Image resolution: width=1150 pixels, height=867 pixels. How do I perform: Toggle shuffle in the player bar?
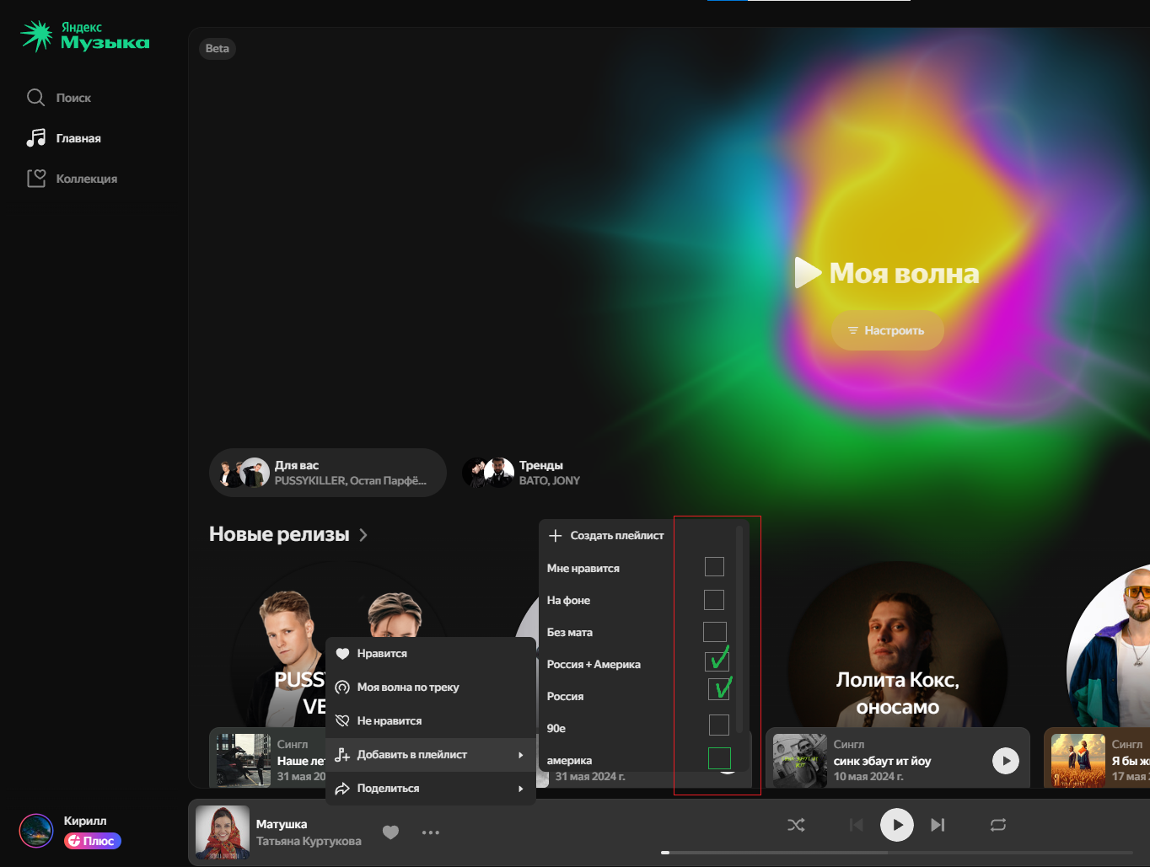pyautogui.click(x=796, y=825)
